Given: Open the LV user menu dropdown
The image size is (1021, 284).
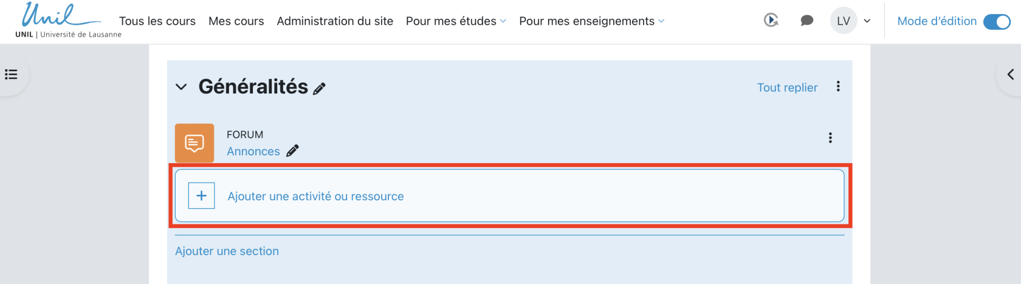Looking at the screenshot, I should click(x=851, y=21).
